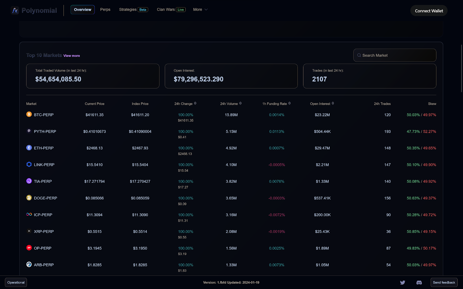Screen dimensions: 463x289
Task: Click the Index Price column header
Action: pyautogui.click(x=140, y=104)
